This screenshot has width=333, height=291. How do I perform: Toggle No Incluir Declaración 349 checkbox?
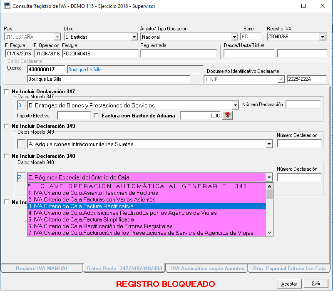(x=6, y=126)
